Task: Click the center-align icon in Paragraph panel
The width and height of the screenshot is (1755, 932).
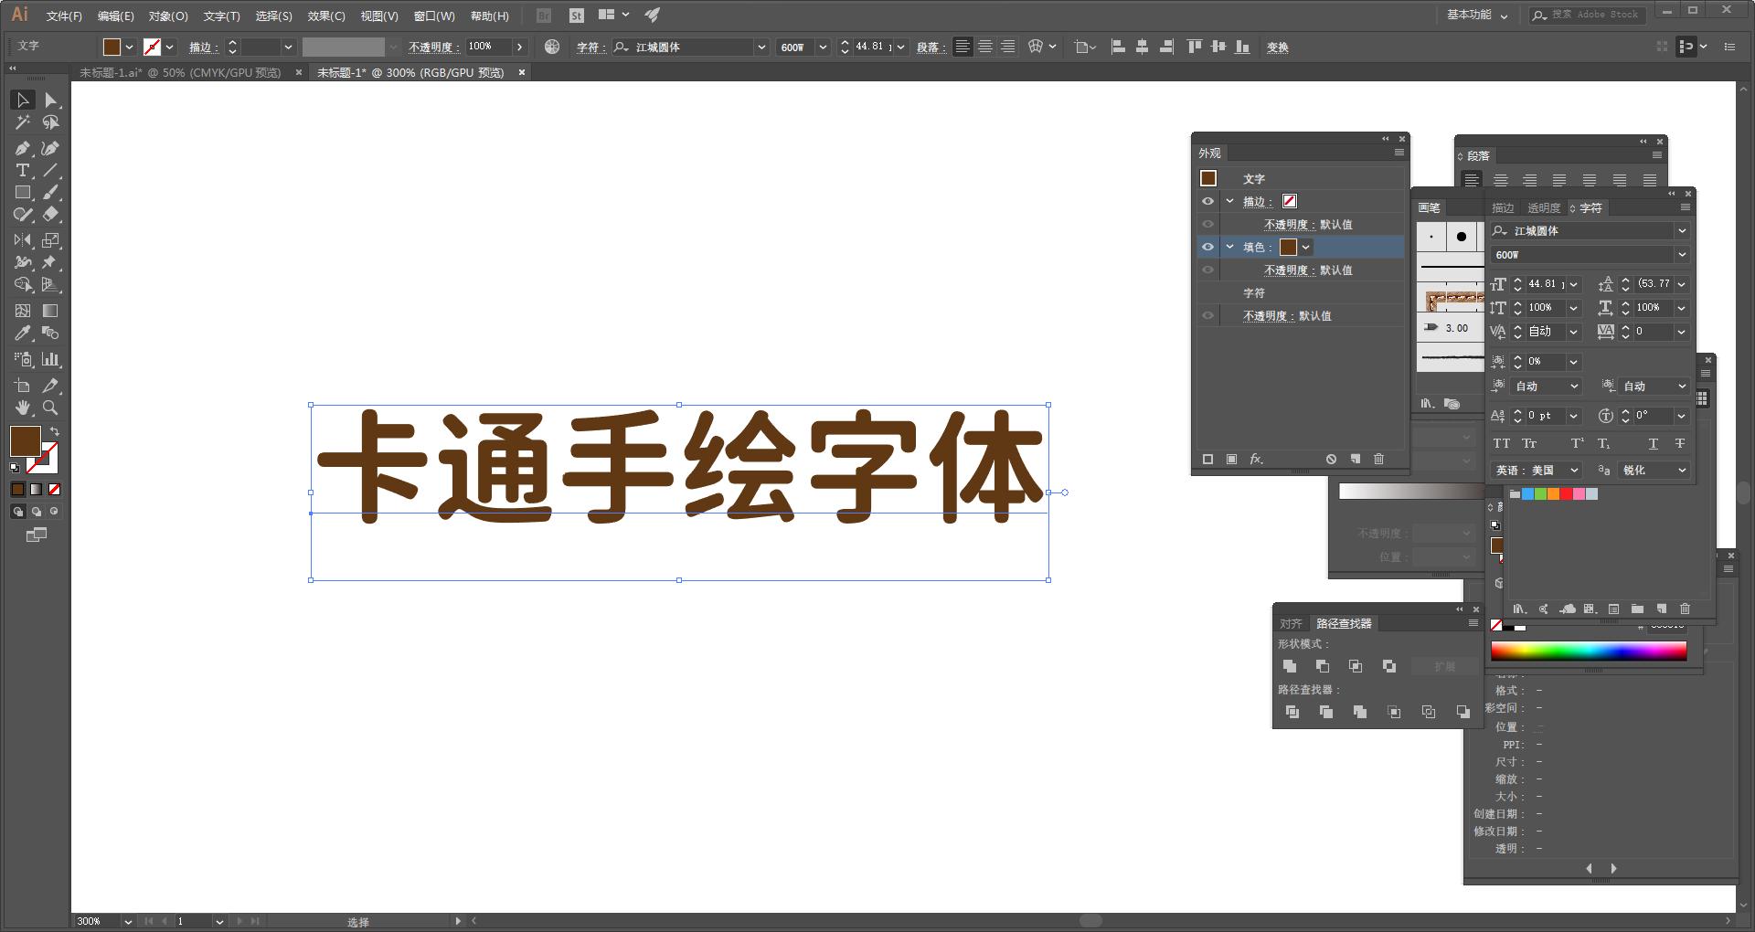Action: [1499, 179]
